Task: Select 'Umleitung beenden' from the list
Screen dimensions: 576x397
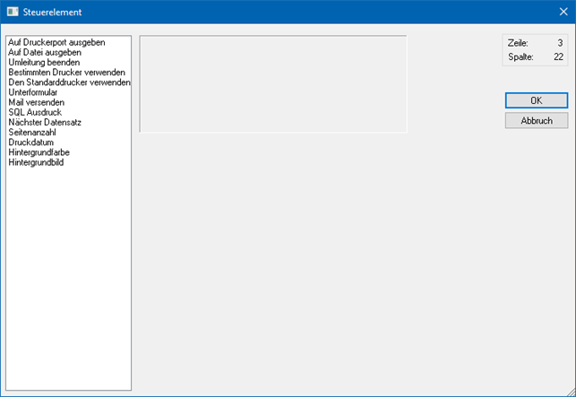Action: click(x=44, y=62)
